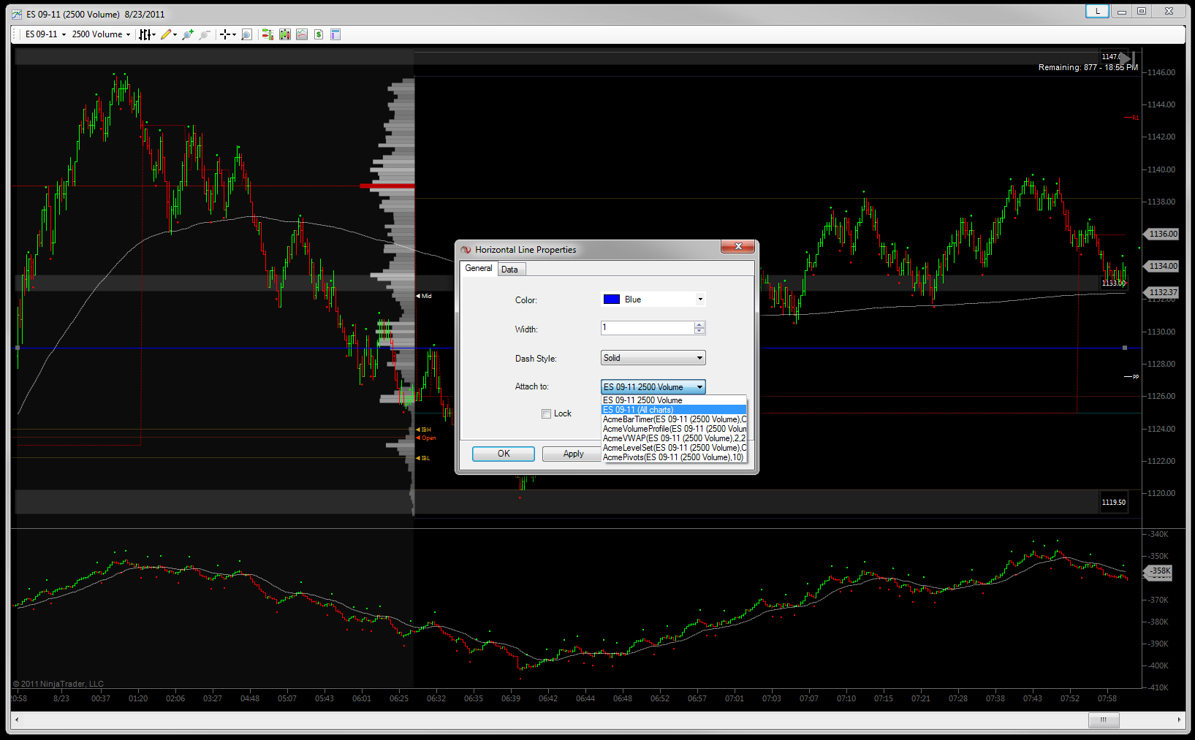The width and height of the screenshot is (1195, 740).
Task: Click the blue horizontal line right handle
Action: coord(1125,348)
